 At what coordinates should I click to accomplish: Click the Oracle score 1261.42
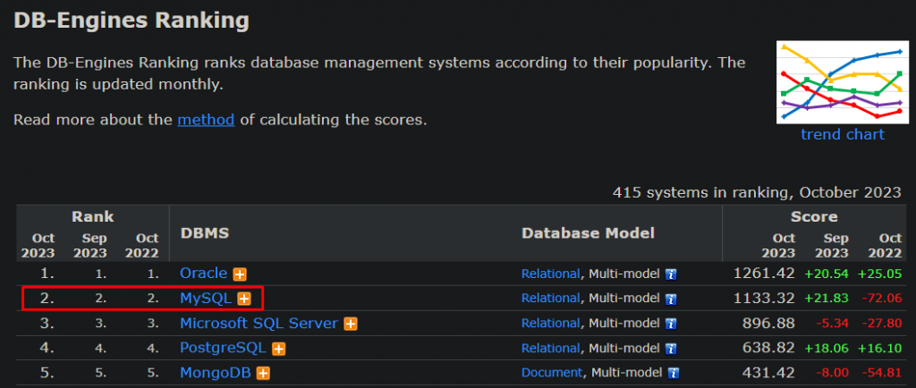tap(764, 273)
